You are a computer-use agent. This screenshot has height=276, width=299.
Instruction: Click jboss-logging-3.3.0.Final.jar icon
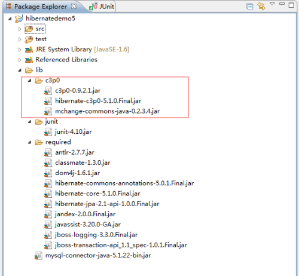pos(48,235)
